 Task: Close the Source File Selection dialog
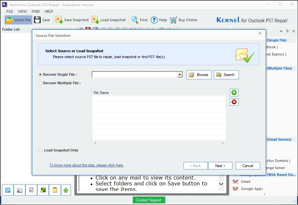260,33
